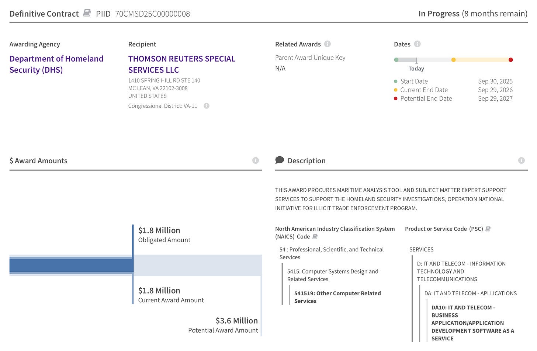This screenshot has width=537, height=351.
Task: Open Thomson Reuters Special Services LLC link
Action: point(182,64)
